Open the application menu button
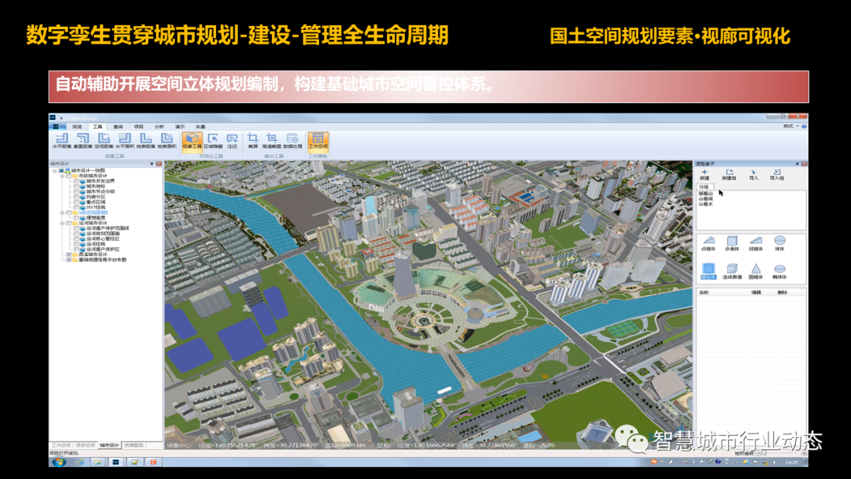The image size is (851, 479). (x=58, y=126)
